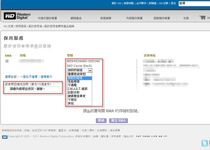Open the 網站導覽 footer link
Screen dimensions: 210x150
[x=115, y=130]
